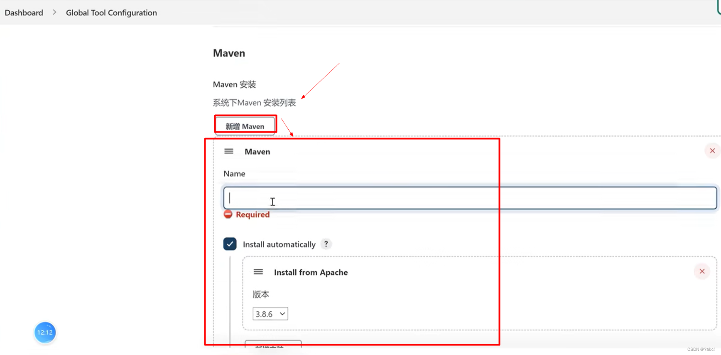The image size is (721, 355).
Task: Click the 12:12 timer bubble
Action: pyautogui.click(x=45, y=333)
